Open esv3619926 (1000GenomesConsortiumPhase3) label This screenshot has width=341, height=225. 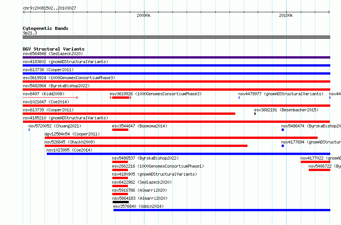(x=156, y=94)
